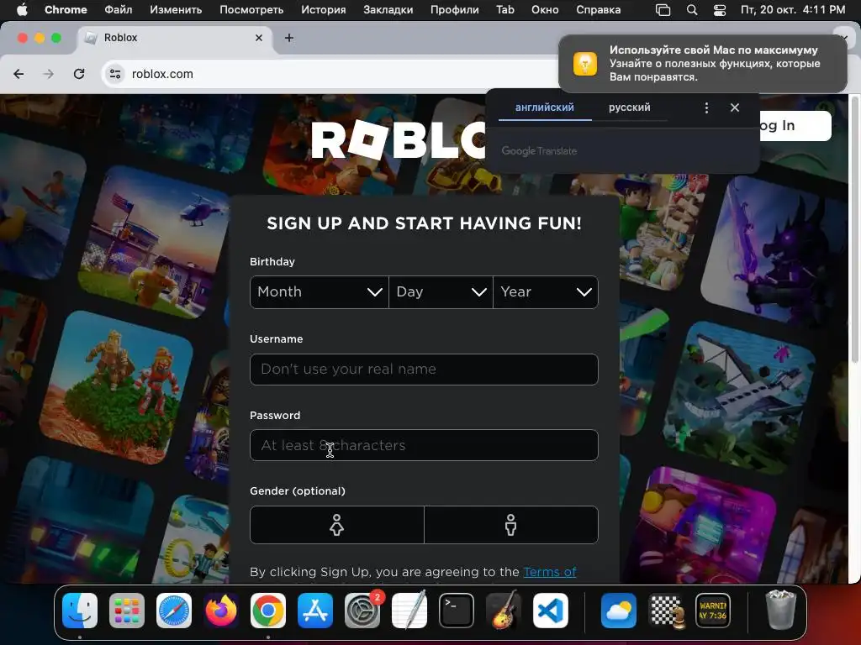Open a new tab with plus button
Image resolution: width=861 pixels, height=645 pixels.
[289, 38]
